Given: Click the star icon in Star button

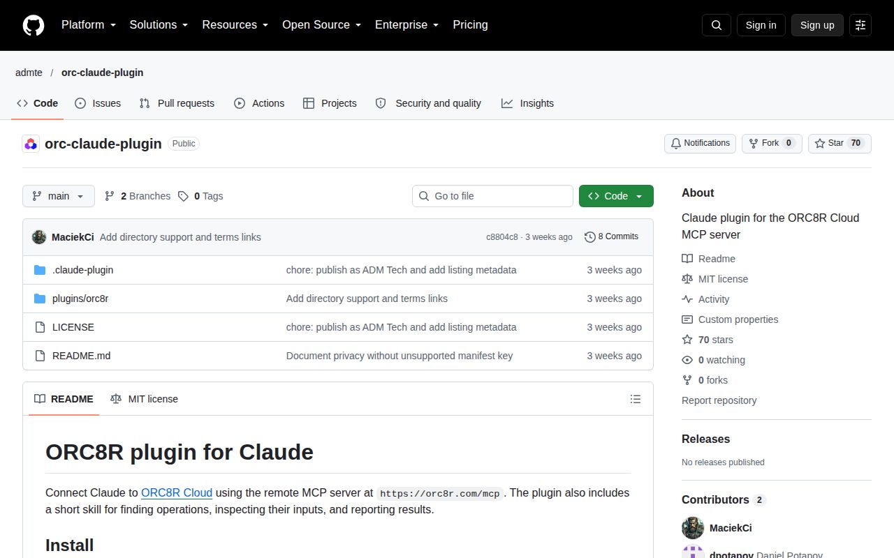Looking at the screenshot, I should click(x=820, y=143).
